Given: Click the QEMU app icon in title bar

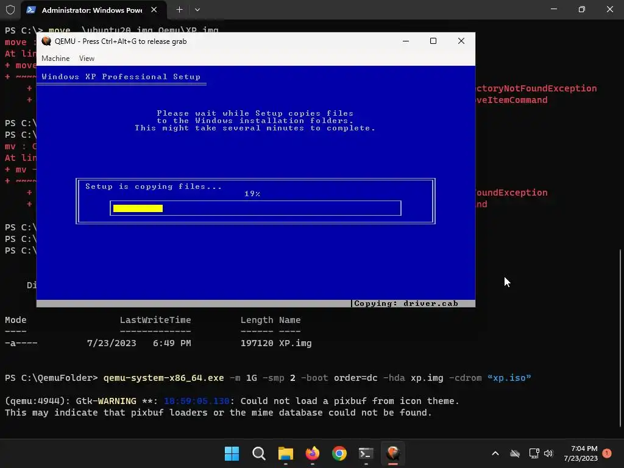Looking at the screenshot, I should click(46, 41).
